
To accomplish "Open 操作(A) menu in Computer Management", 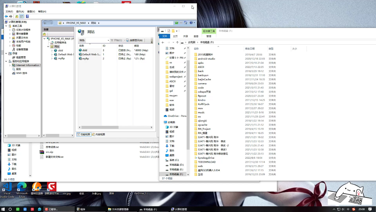I will coord(20,11).
